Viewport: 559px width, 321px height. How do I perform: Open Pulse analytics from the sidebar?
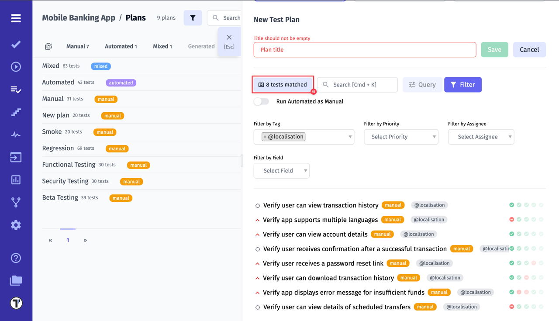(16, 135)
